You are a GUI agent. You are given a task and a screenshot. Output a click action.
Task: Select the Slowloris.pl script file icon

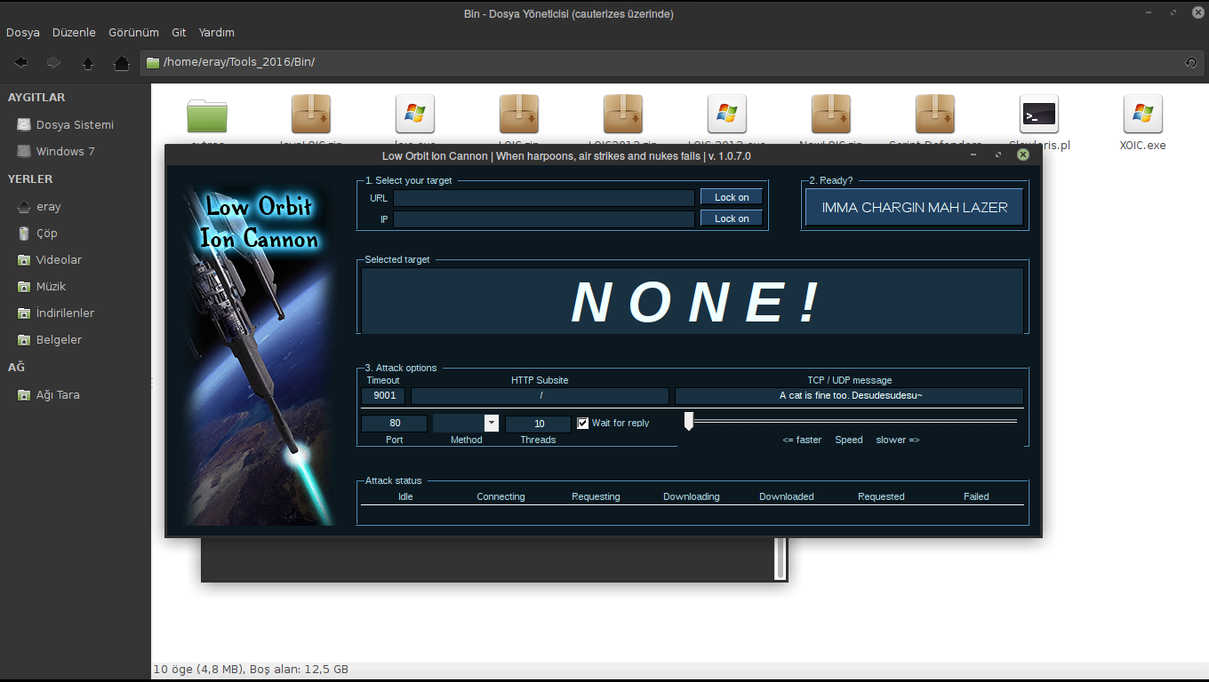tap(1038, 115)
